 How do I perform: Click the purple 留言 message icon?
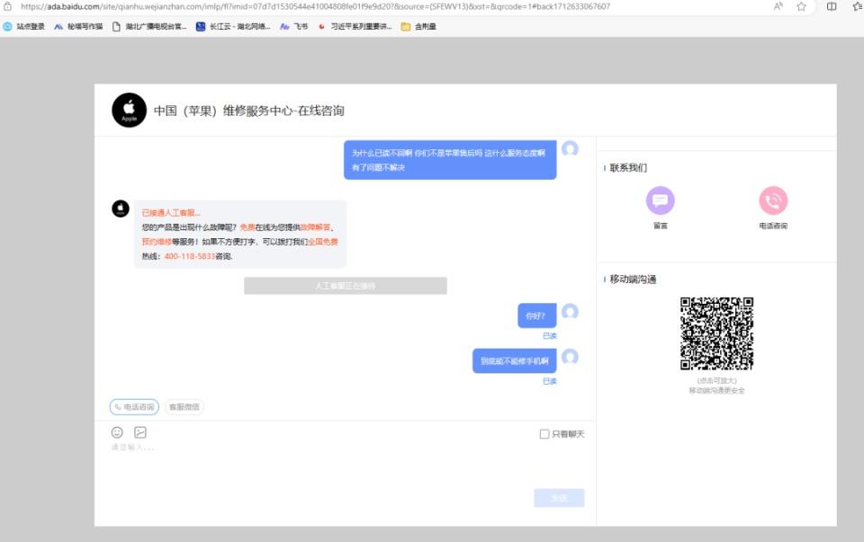(x=660, y=200)
